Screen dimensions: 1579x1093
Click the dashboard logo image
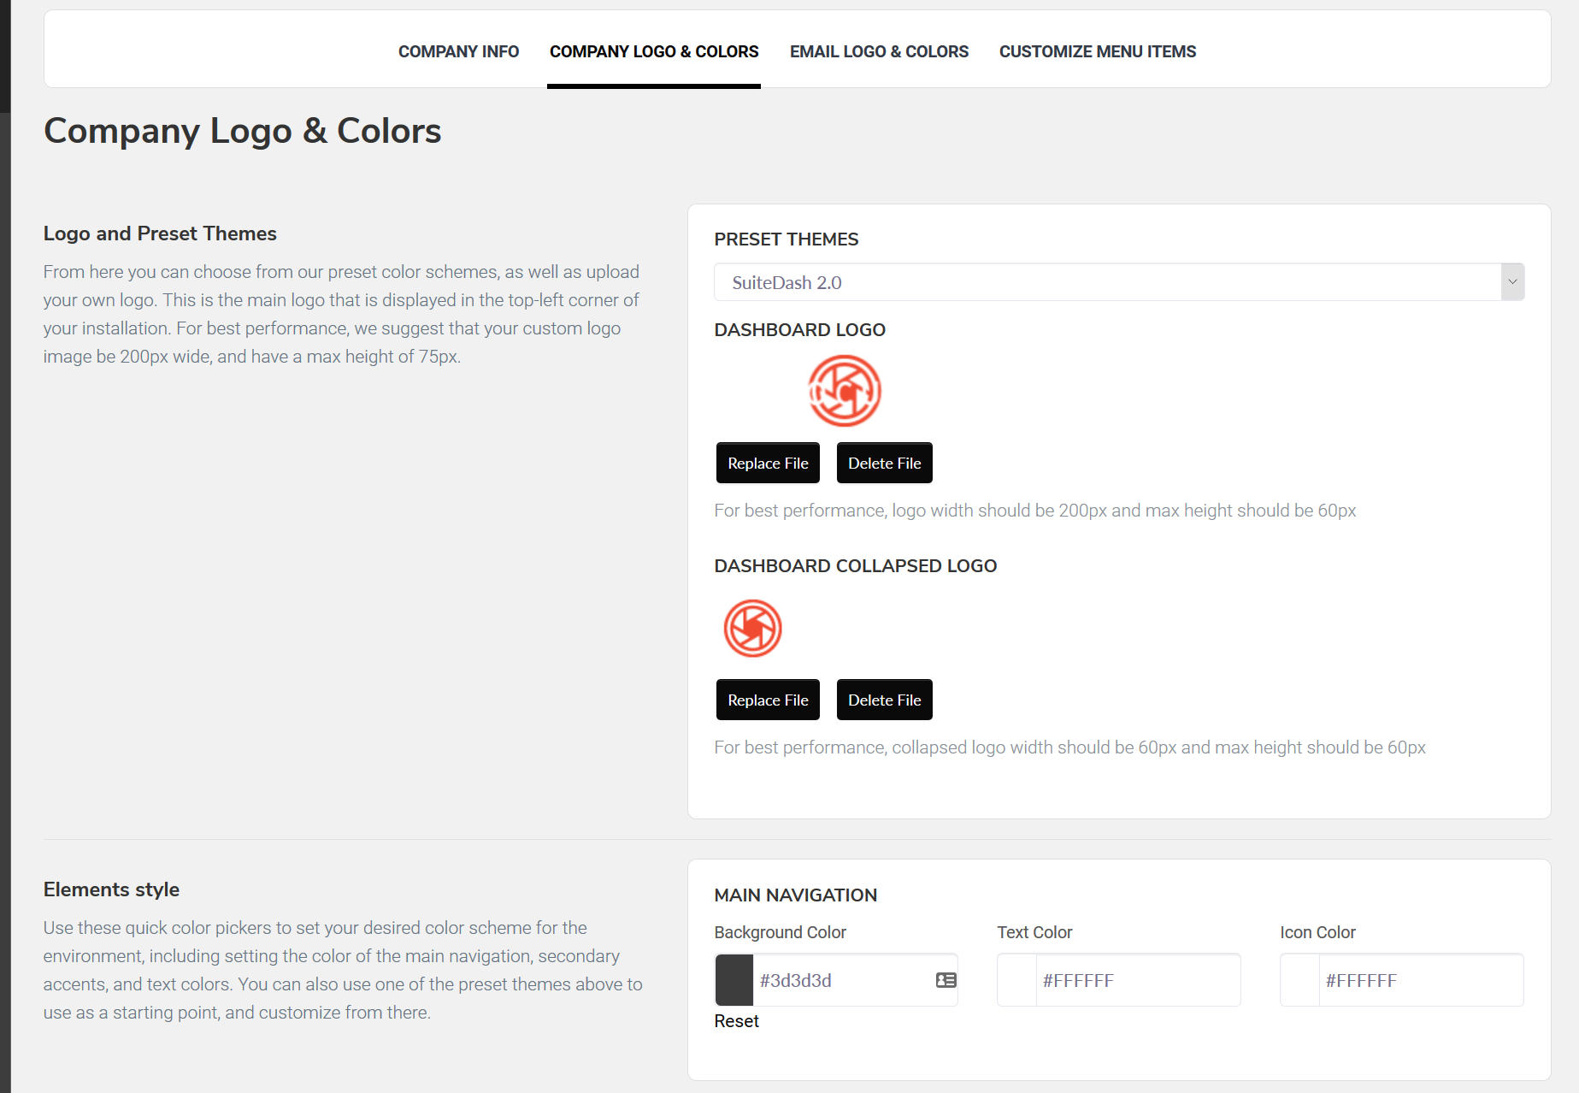845,391
